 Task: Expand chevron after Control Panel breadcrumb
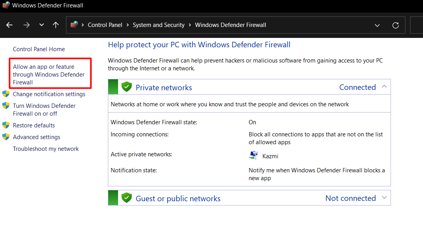[127, 25]
